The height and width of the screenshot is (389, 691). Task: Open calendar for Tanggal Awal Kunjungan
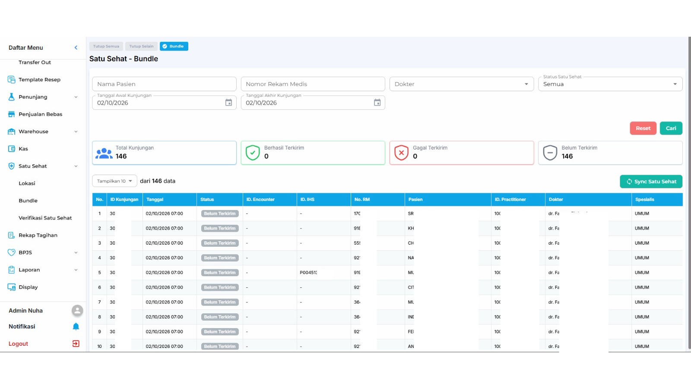(x=228, y=102)
